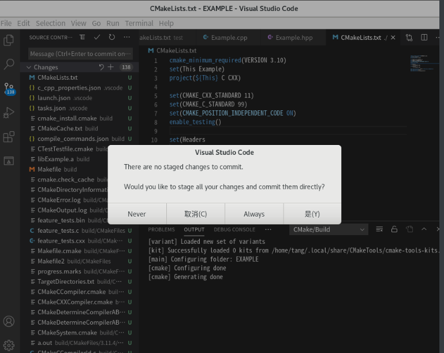Viewport: 444px width, 353px height.
Task: Show more panel tabs ellipsis
Action: tap(268, 229)
